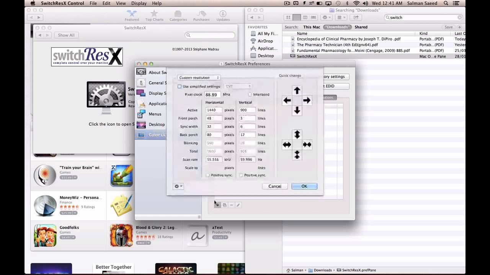Click the Spotlight search icon

(x=446, y=3)
